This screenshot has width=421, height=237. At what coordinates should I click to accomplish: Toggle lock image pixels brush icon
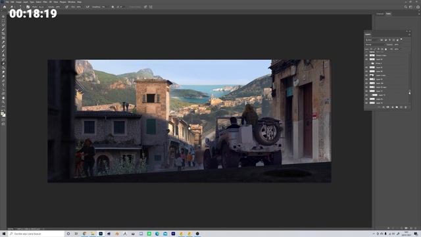pyautogui.click(x=375, y=49)
